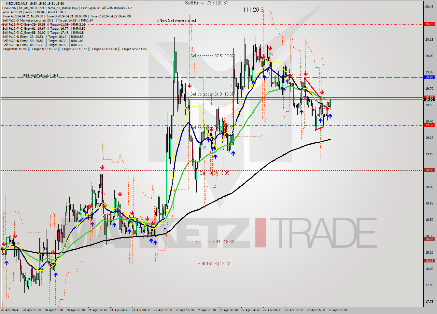This screenshot has height=314, width=437.
Task: Select the 'Sell 100 | 18.95' level label
Action: (214, 173)
